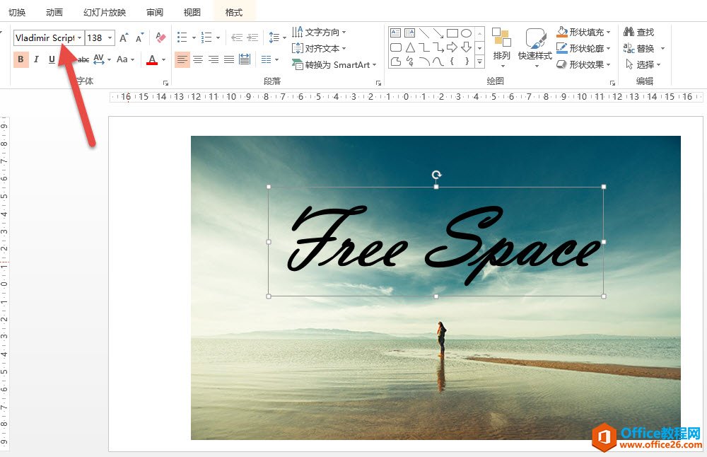The width and height of the screenshot is (707, 457).
Task: Click 替换 replace button
Action: (x=639, y=48)
